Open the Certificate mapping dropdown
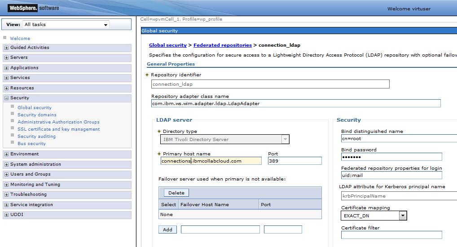Viewport: 457px width, 247px height. point(374,216)
